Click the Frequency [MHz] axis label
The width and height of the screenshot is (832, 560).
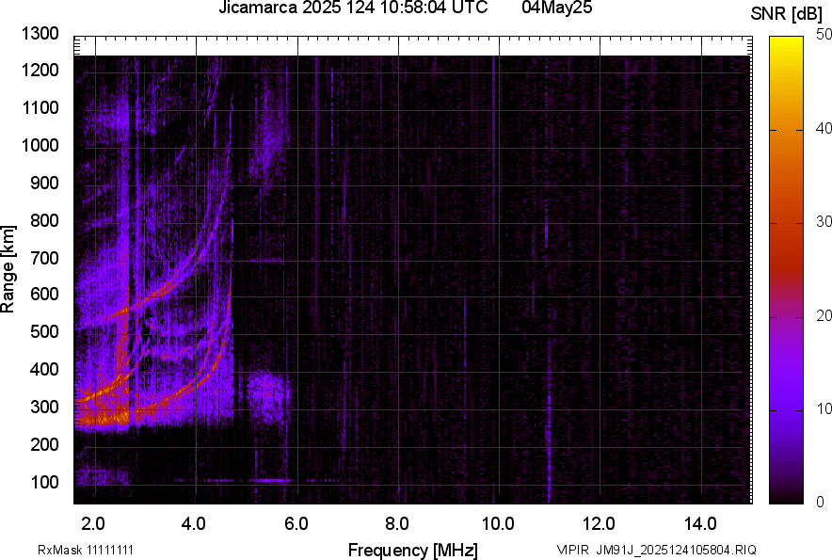(x=412, y=550)
